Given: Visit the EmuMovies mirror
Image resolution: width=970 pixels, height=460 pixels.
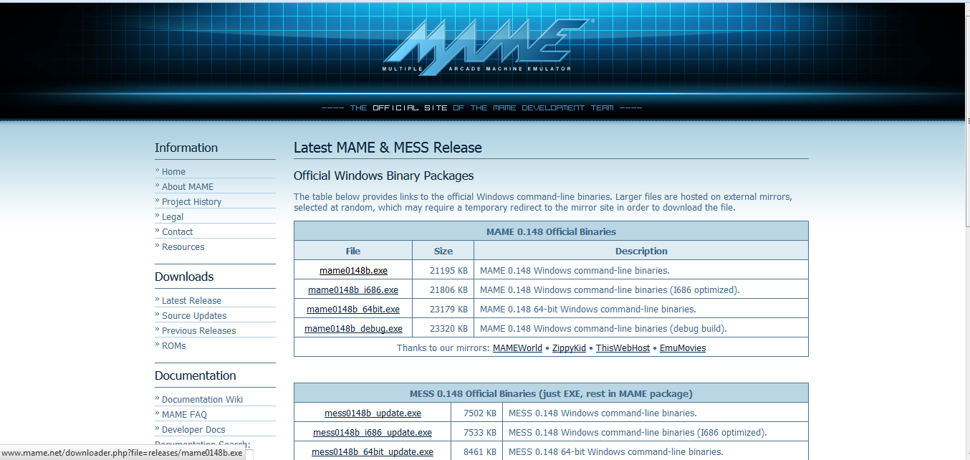Looking at the screenshot, I should (x=682, y=348).
